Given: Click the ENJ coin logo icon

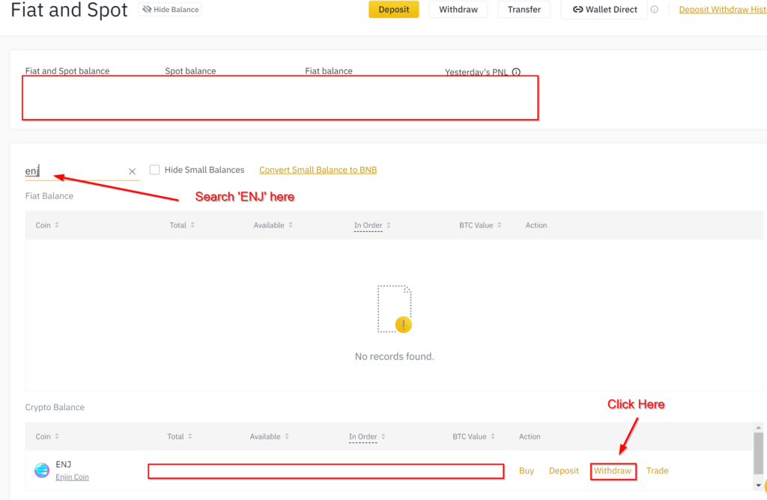Looking at the screenshot, I should pyautogui.click(x=42, y=470).
